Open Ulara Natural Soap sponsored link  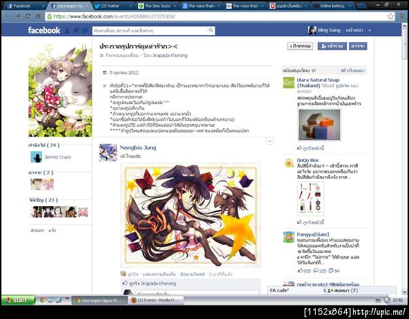318,82
